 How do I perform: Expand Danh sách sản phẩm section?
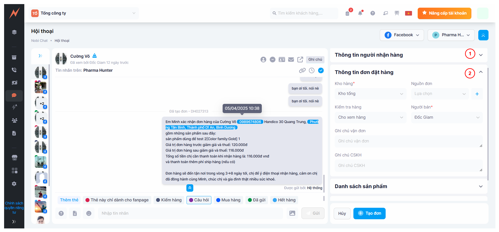click(x=481, y=186)
